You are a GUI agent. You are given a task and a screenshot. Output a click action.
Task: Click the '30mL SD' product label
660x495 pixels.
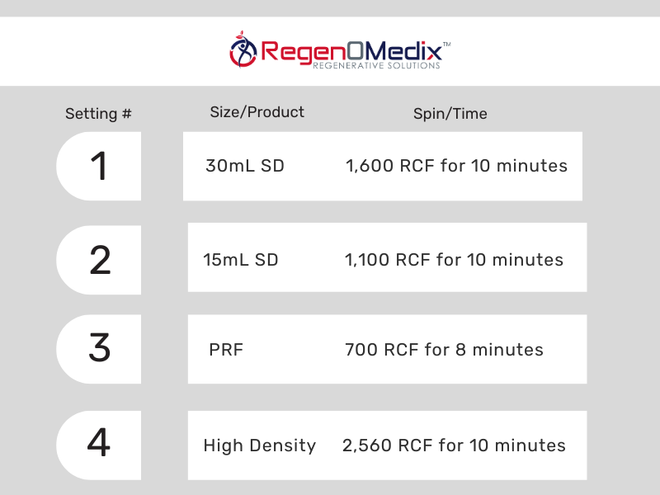245,166
